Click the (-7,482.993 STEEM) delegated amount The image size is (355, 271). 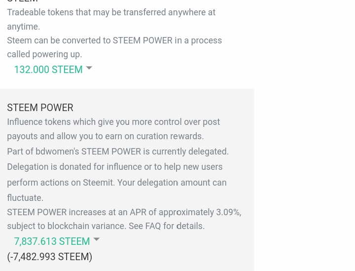49,257
